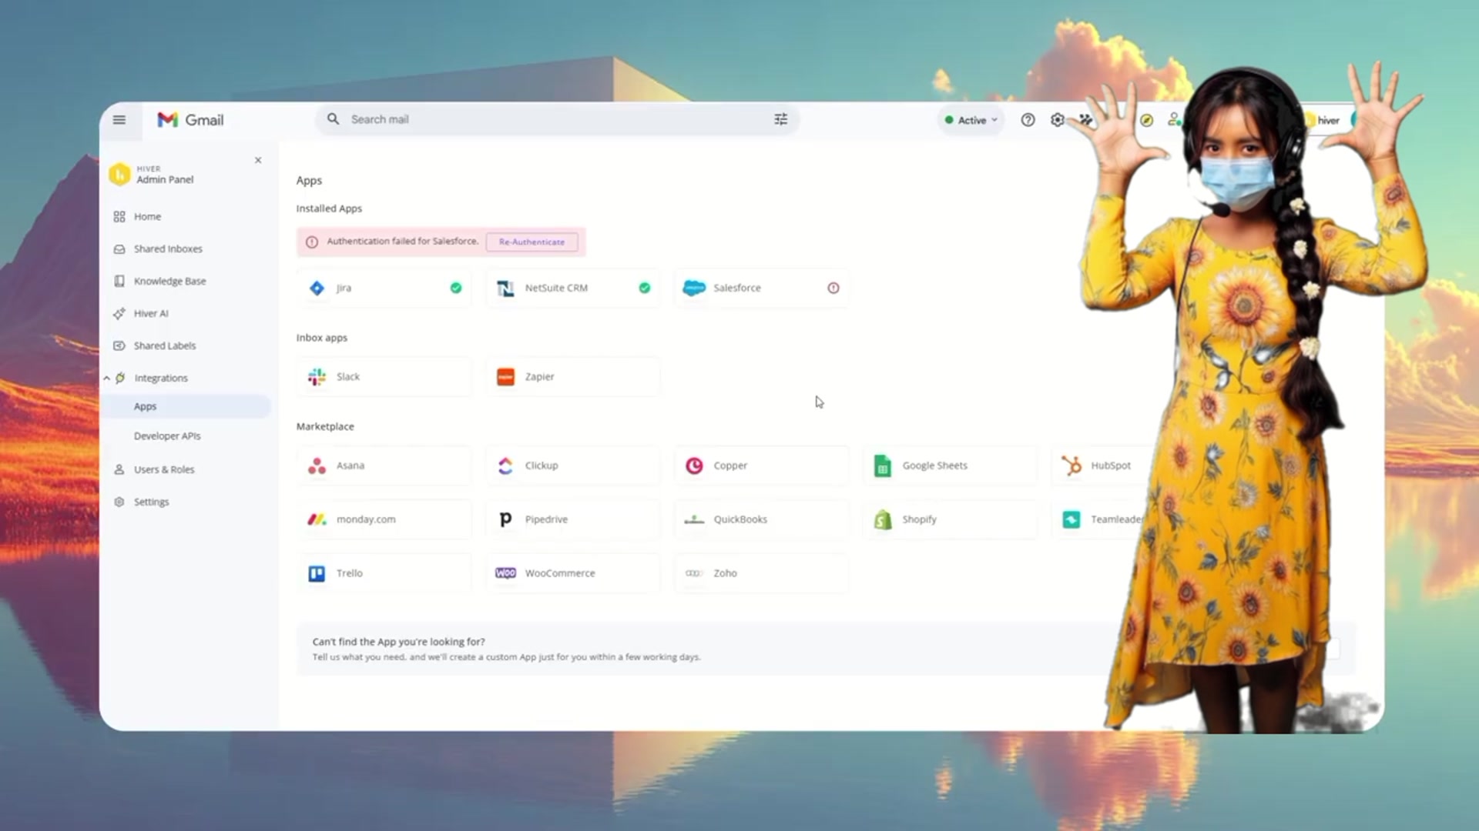Select Google Sheets in Marketplace

click(x=950, y=466)
